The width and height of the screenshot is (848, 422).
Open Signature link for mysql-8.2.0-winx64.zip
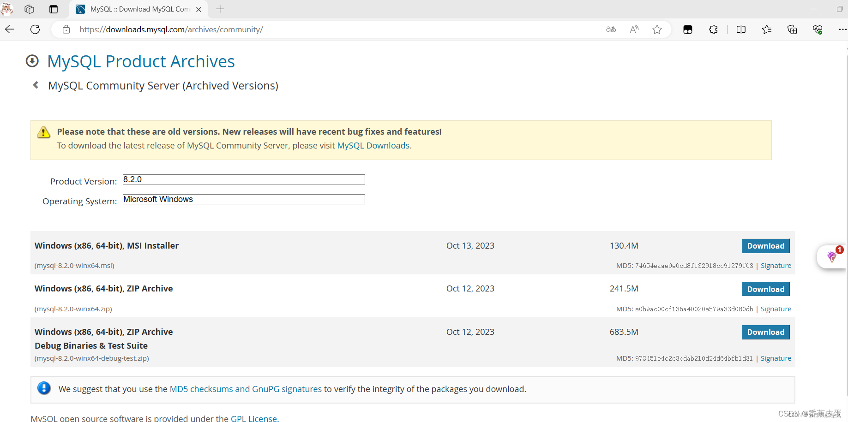[x=776, y=309]
